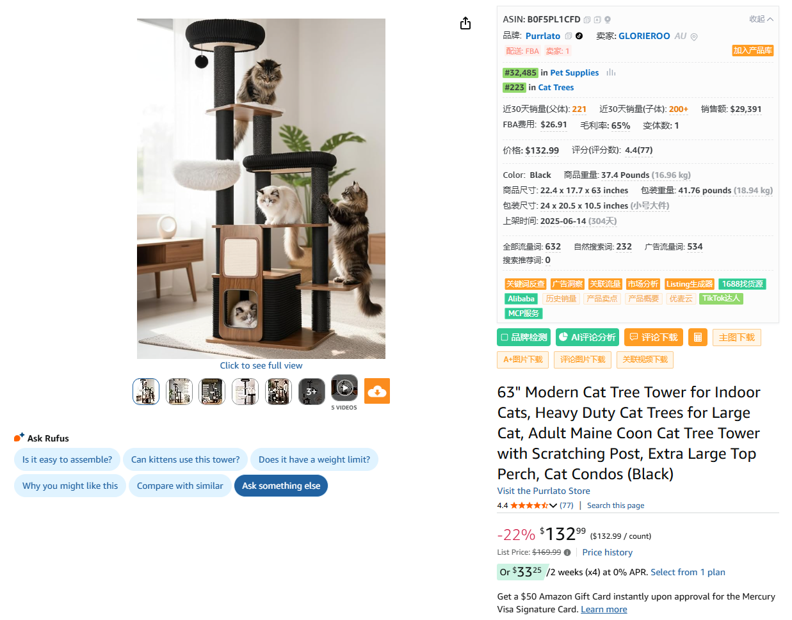Viewport: 792px width, 620px height.
Task: Click the AI评论分析 button
Action: [588, 337]
